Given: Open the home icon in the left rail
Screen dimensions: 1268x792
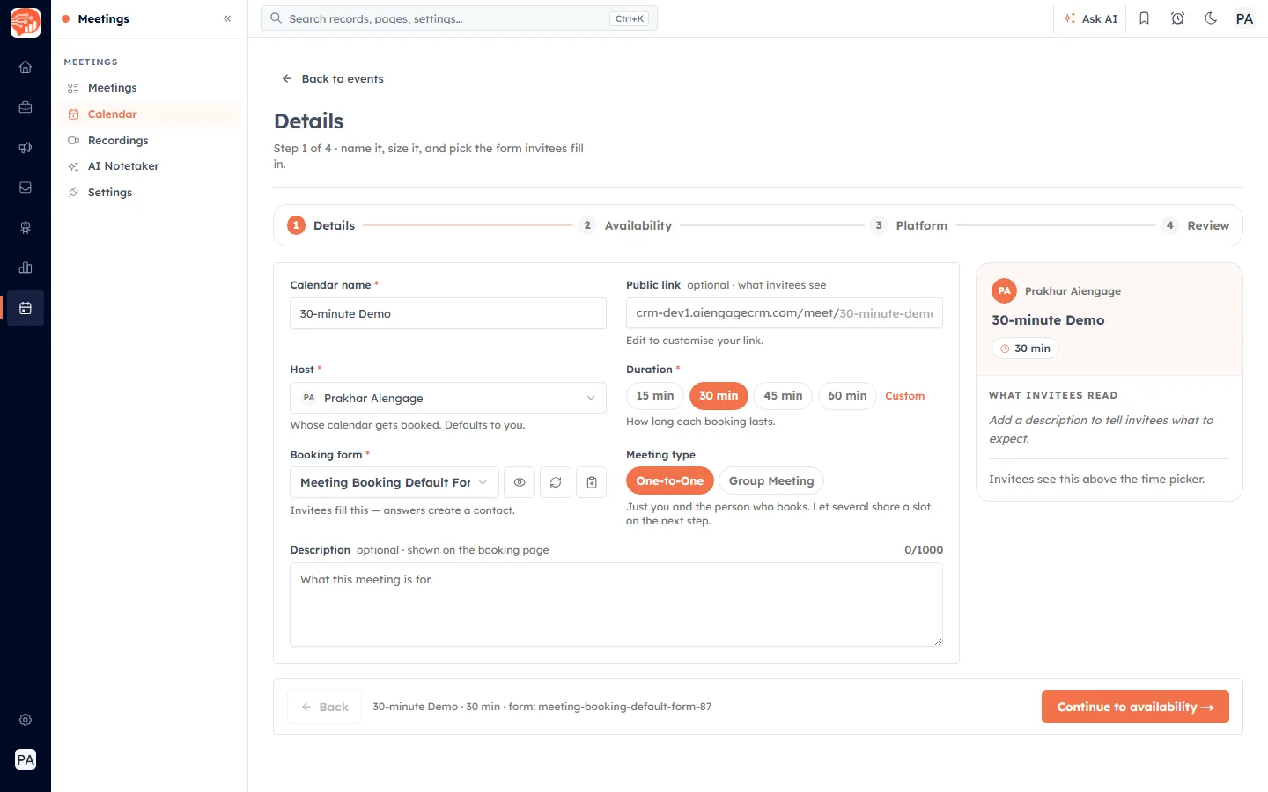Looking at the screenshot, I should coord(26,67).
